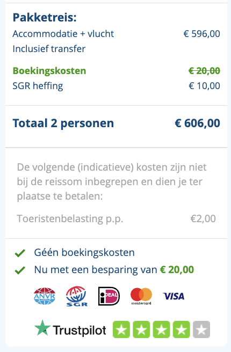This screenshot has width=231, height=352.
Task: Click the crossed-out € 20,00 price
Action: tap(204, 71)
